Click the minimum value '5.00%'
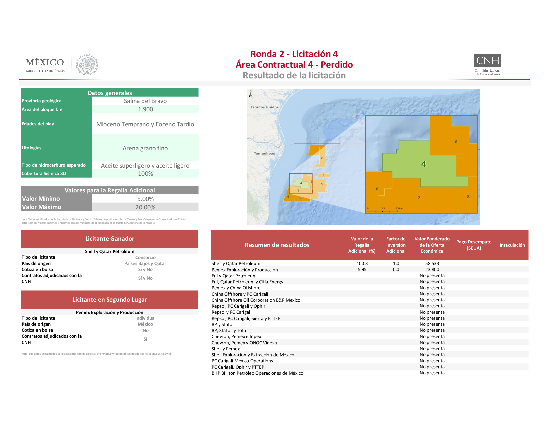This screenshot has width=550, height=425. [x=145, y=199]
